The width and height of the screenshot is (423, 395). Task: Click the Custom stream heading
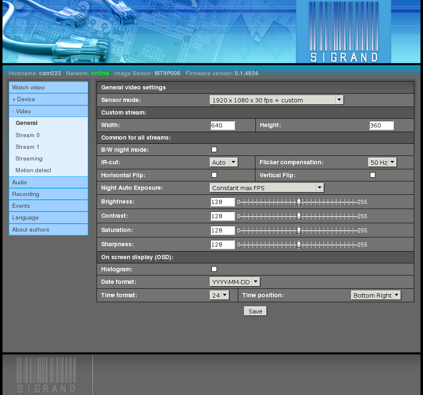[124, 112]
